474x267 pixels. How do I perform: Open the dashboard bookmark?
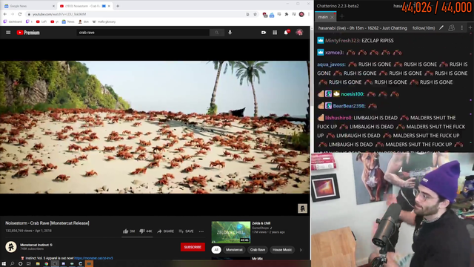pyautogui.click(x=13, y=22)
